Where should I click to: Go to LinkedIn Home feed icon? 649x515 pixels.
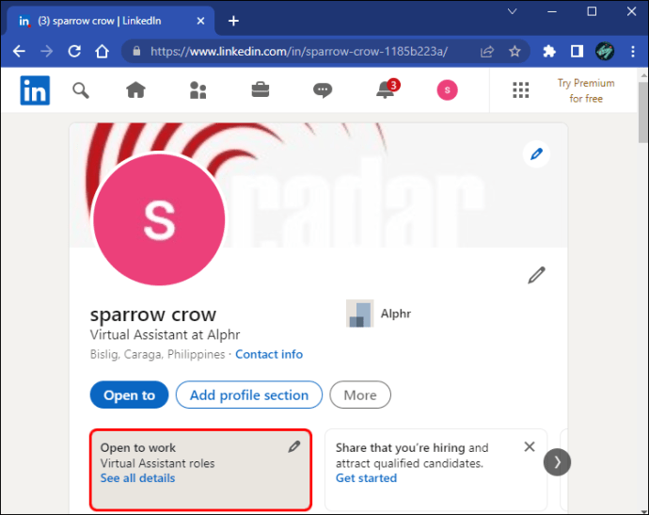[135, 89]
